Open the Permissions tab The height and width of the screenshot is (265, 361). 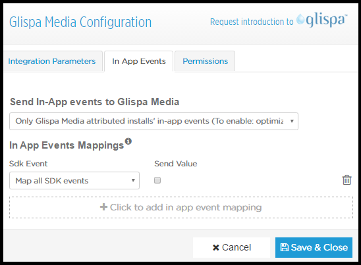[205, 61]
